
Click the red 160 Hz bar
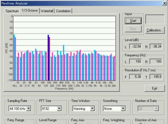coord(49,59)
